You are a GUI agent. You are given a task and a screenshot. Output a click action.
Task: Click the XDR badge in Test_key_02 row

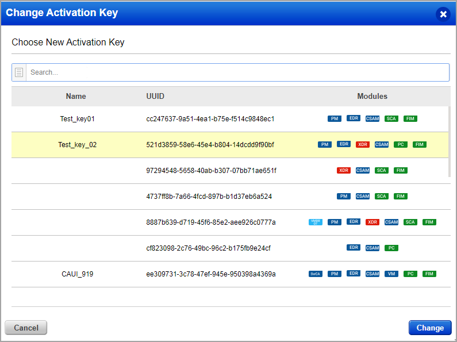tap(363, 144)
